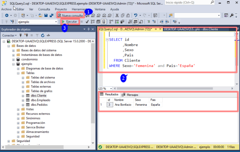
Task: Expand the condominio database node
Action: 13,59
